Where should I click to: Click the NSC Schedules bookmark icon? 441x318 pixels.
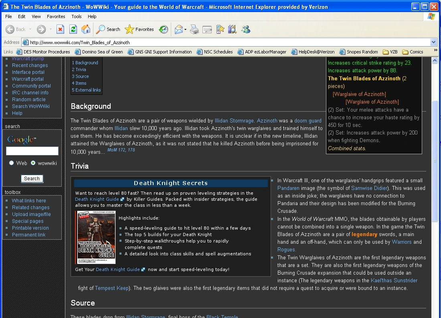point(199,52)
